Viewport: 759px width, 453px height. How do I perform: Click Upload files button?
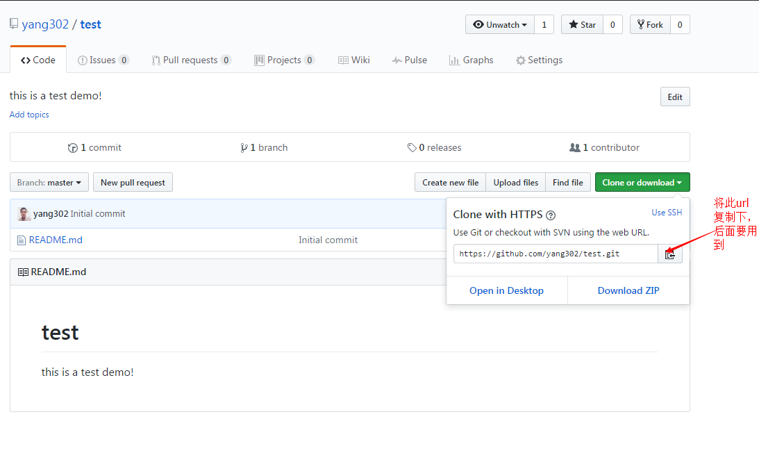[515, 183]
